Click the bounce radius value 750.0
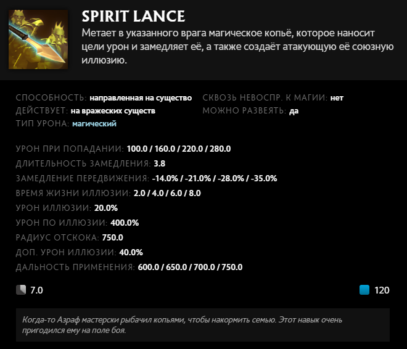Viewport: 407px width, 349px height. (x=113, y=237)
